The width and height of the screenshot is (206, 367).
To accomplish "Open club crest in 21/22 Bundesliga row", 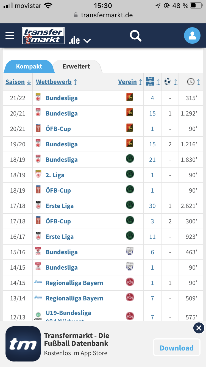I will 130,98.
